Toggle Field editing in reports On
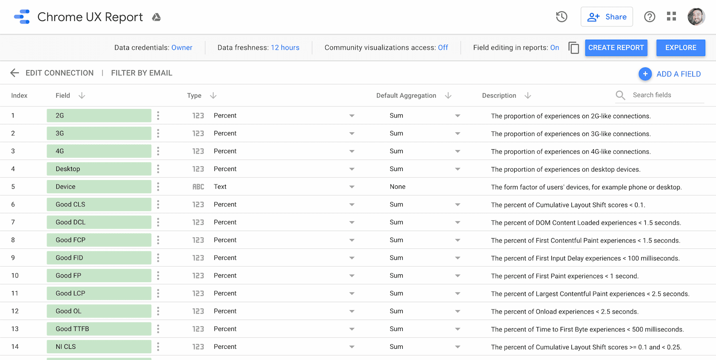This screenshot has height=360, width=716. (x=554, y=48)
